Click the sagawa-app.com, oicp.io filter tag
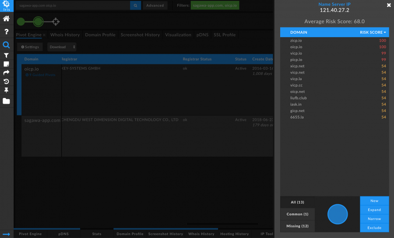 [215, 5]
